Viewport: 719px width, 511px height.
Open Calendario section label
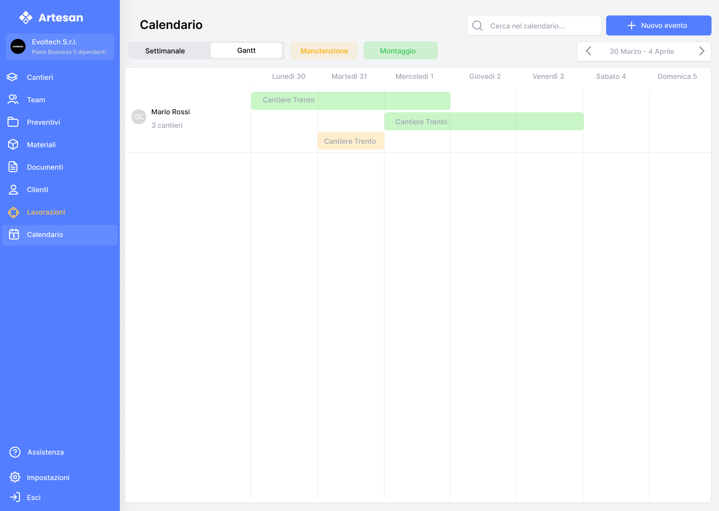[x=45, y=235]
